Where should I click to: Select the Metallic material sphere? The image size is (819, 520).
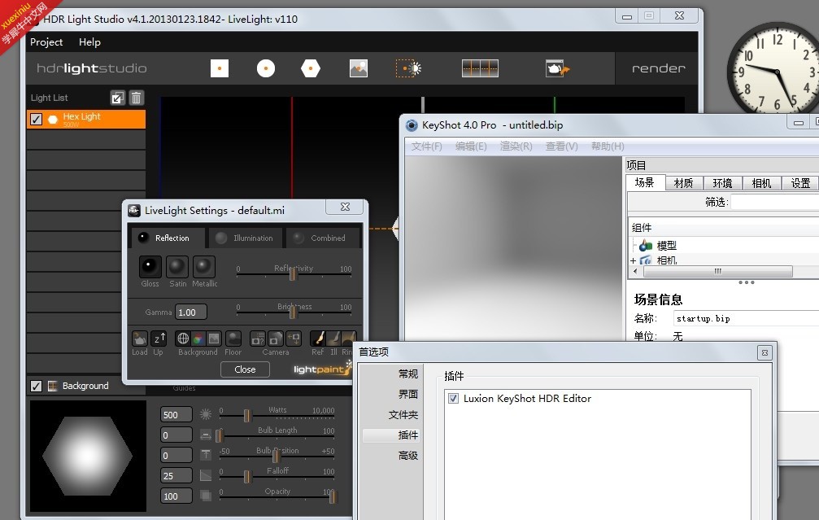pos(203,267)
